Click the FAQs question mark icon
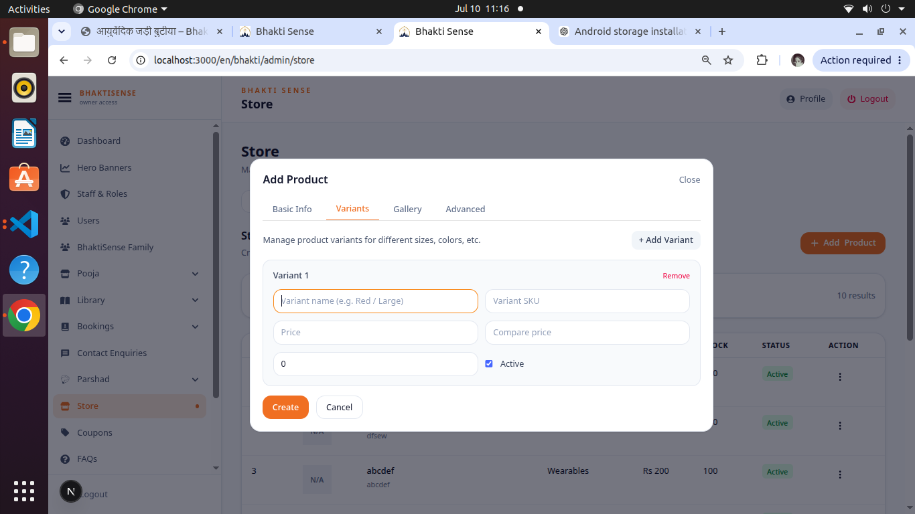The width and height of the screenshot is (915, 514). (65, 459)
